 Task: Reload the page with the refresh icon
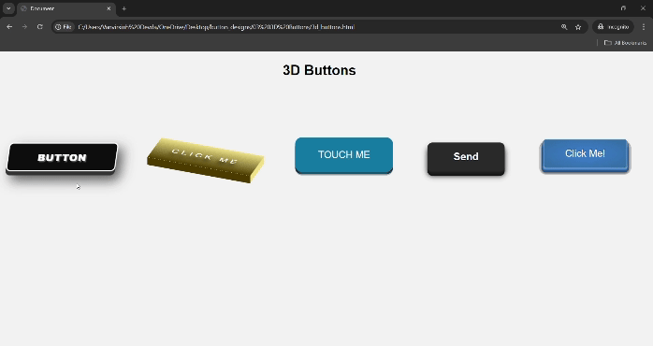pos(40,26)
